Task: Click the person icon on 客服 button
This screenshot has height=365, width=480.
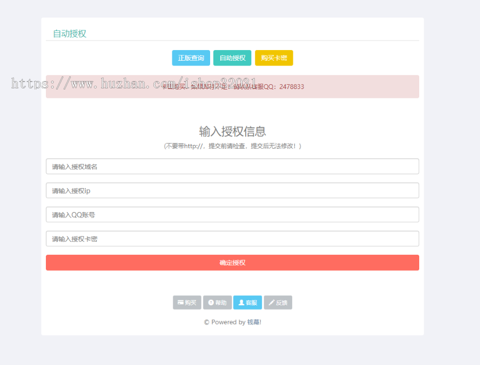Action: click(241, 302)
